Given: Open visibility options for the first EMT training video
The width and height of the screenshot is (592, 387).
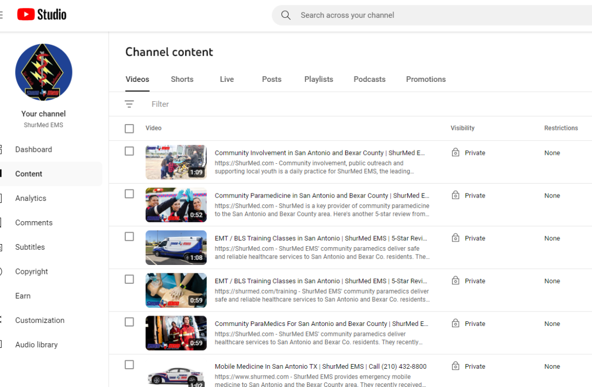Looking at the screenshot, I should (x=469, y=238).
